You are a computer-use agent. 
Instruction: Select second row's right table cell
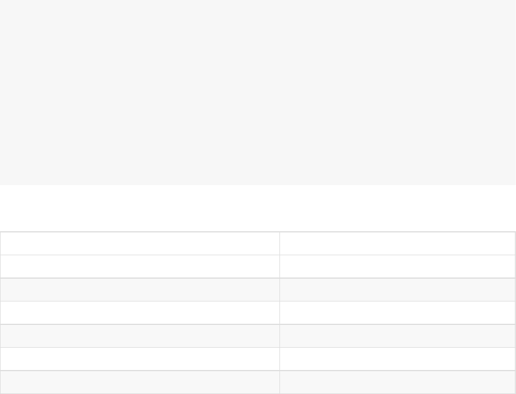397,266
